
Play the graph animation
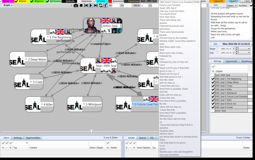tap(91, 5)
